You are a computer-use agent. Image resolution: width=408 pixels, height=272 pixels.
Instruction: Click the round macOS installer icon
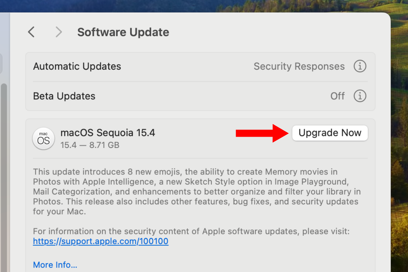[44, 138]
